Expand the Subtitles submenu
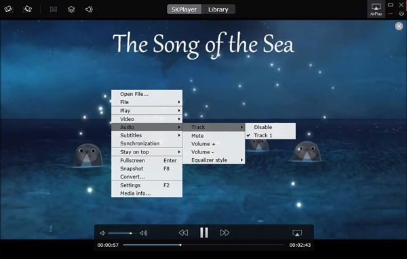The width and height of the screenshot is (407, 259). (147, 135)
